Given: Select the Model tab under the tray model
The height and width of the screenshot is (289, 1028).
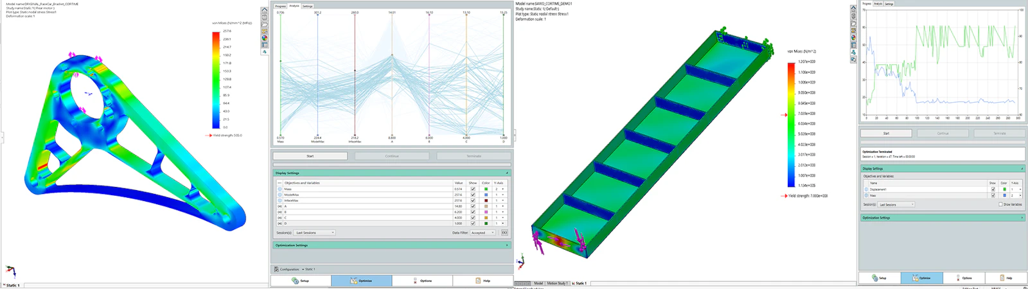Looking at the screenshot, I should coord(538,283).
